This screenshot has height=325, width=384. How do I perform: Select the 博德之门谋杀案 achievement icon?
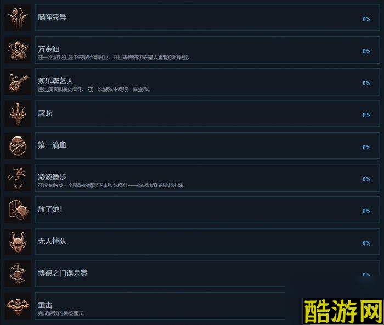click(x=18, y=273)
